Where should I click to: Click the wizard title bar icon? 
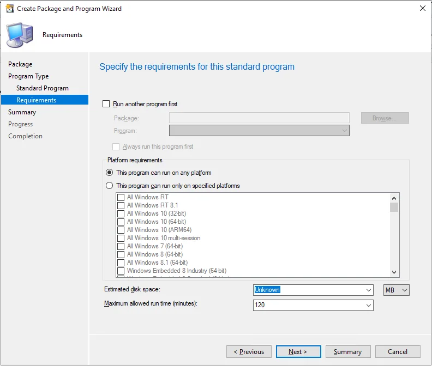(10, 9)
